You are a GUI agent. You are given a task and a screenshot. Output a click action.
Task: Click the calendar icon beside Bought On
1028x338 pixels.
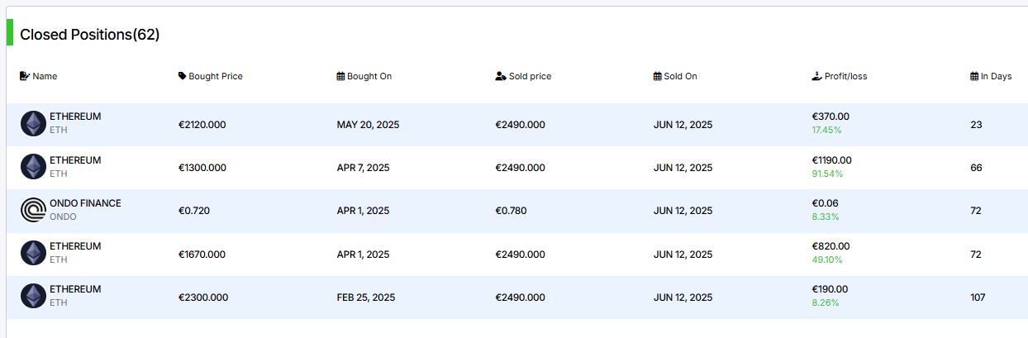pos(340,76)
